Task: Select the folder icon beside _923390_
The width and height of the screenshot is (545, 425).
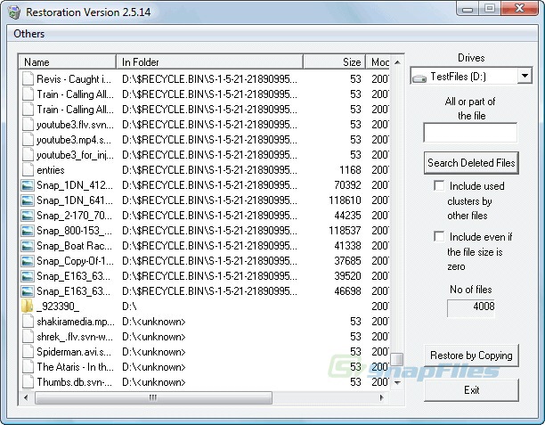Action: point(27,306)
